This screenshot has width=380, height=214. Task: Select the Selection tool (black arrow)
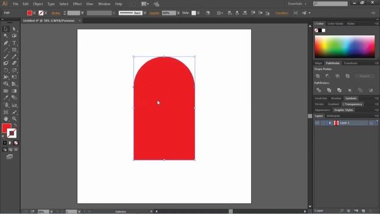[x=6, y=29]
